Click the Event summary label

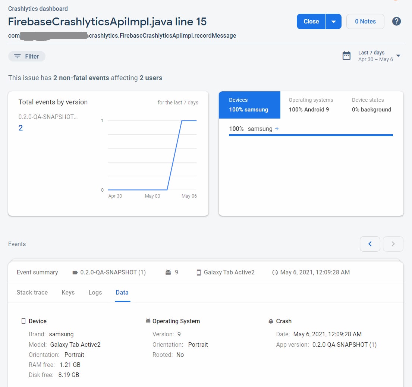pos(37,273)
